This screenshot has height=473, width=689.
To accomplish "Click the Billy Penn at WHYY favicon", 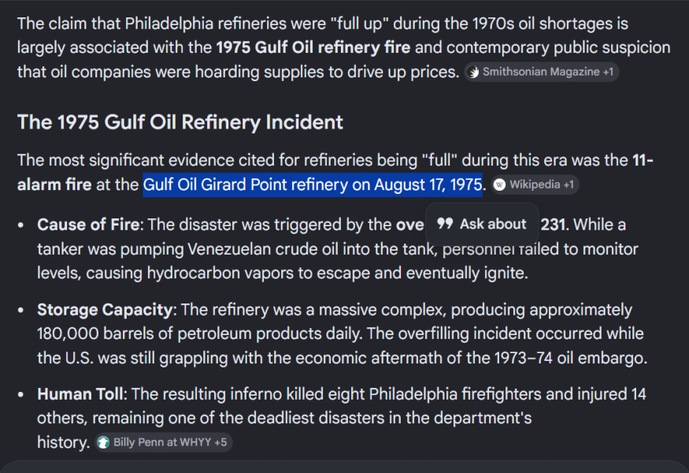I will pyautogui.click(x=103, y=442).
